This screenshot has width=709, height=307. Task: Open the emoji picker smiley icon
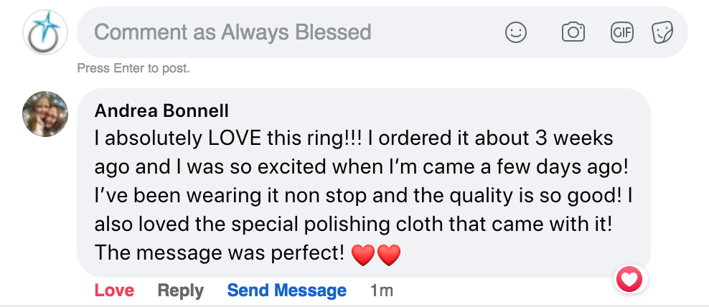516,32
